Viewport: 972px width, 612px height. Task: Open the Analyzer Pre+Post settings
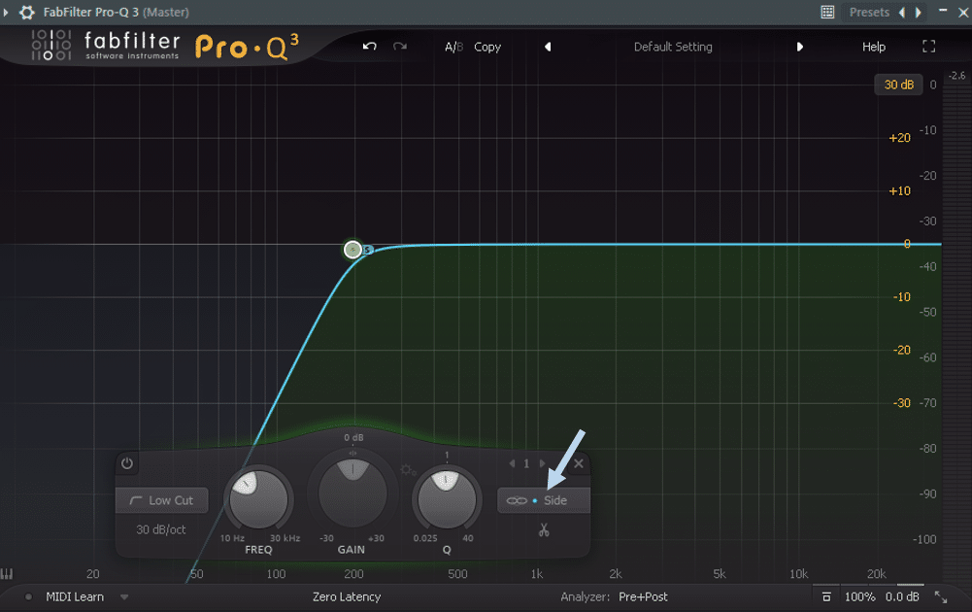click(x=643, y=596)
